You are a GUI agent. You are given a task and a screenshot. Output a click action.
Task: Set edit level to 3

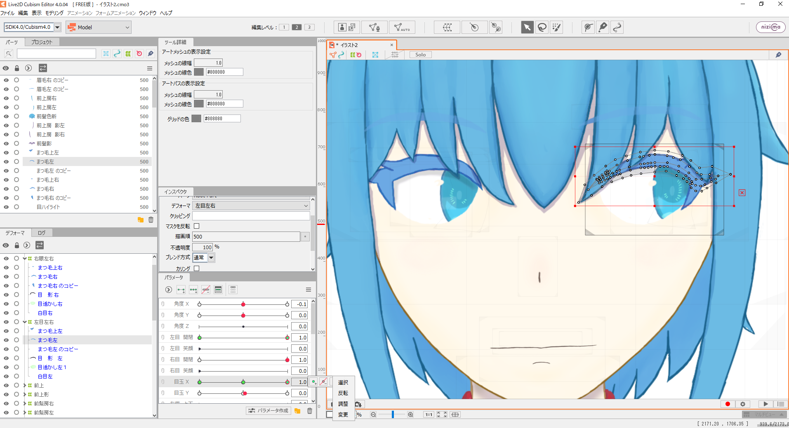309,27
